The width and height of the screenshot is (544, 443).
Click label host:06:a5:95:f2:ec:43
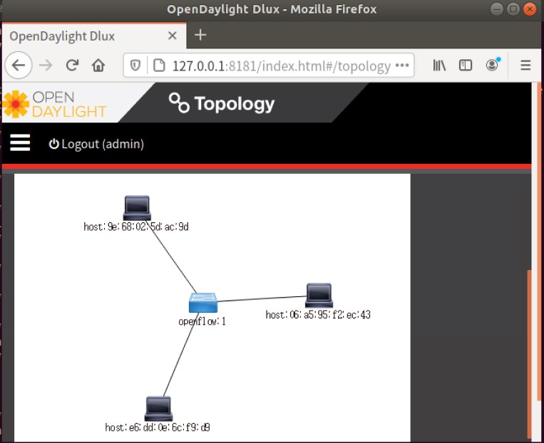pyautogui.click(x=318, y=315)
